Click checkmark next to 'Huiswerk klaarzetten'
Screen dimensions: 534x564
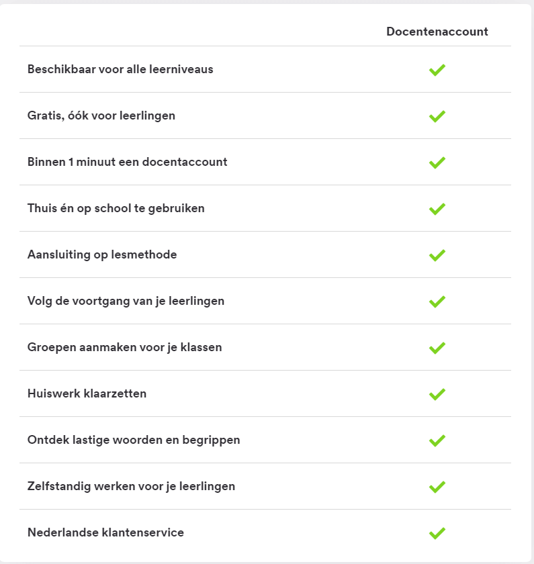(x=437, y=394)
